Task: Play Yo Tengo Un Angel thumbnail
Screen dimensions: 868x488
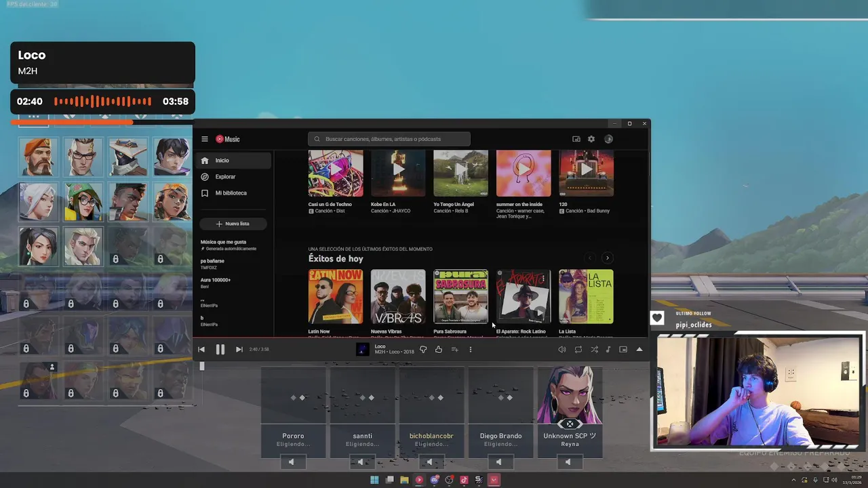Action: pos(460,174)
